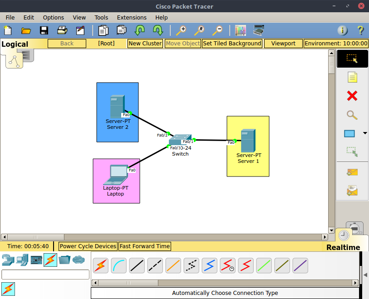Select Components category icon
Image resolution: width=369 pixels, height=299 pixels.
point(36,260)
